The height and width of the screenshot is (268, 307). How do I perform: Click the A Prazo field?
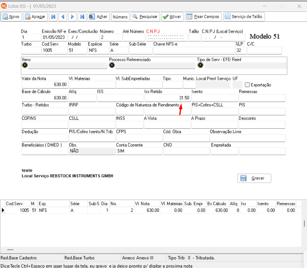214,124
